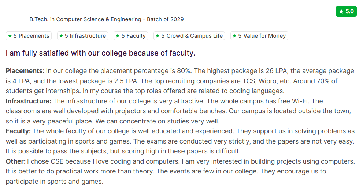This screenshot has height=187, width=363.
Task: Click the star icon on the Faculty rating chip
Action: [118, 36]
